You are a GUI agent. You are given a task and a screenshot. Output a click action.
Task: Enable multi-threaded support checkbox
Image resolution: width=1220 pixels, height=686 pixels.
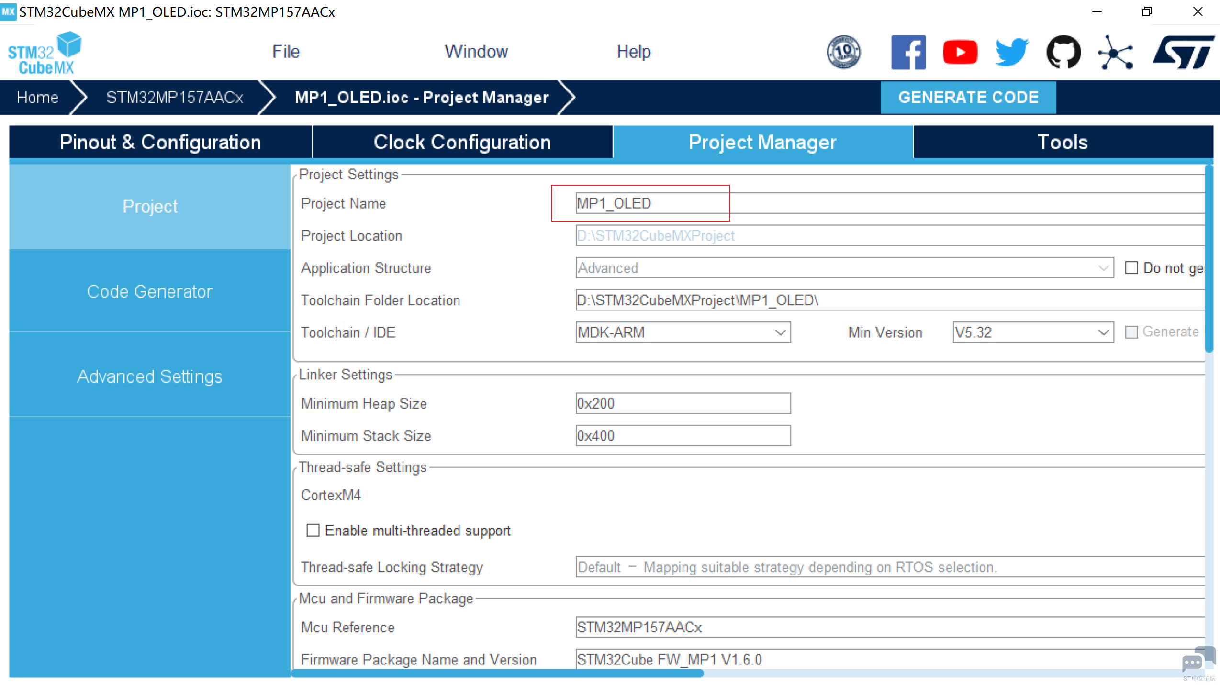pos(313,530)
